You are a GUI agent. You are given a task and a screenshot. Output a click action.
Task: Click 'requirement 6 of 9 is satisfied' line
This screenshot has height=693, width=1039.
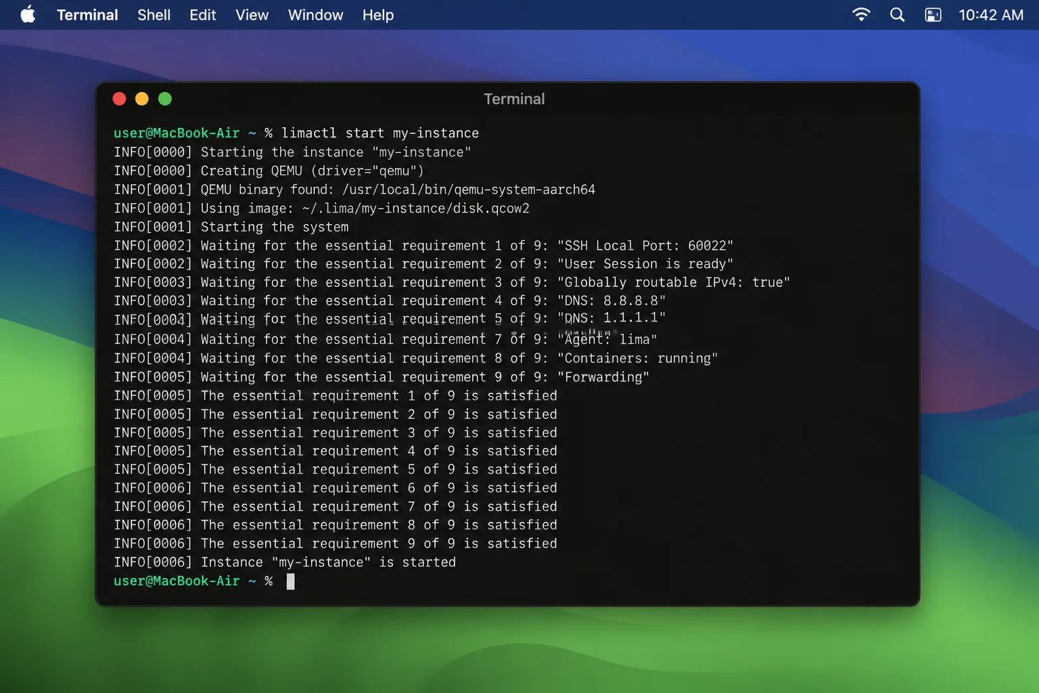[336, 488]
